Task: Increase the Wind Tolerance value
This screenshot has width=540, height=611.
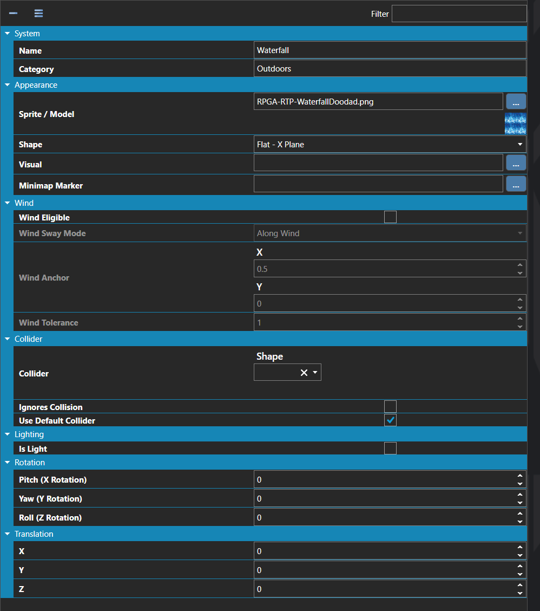Action: 520,318
